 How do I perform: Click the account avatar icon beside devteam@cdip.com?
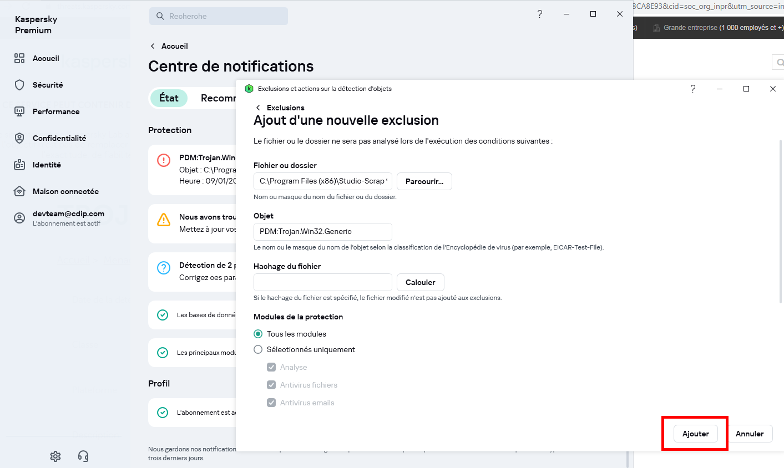tap(19, 218)
